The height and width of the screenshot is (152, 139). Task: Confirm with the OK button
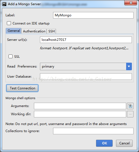tap(104, 143)
